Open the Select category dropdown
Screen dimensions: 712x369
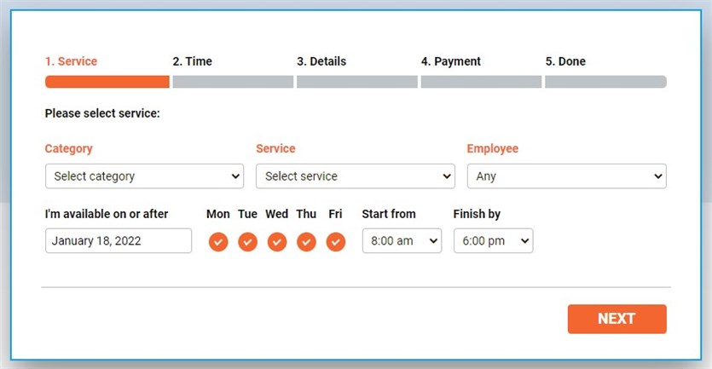point(144,176)
